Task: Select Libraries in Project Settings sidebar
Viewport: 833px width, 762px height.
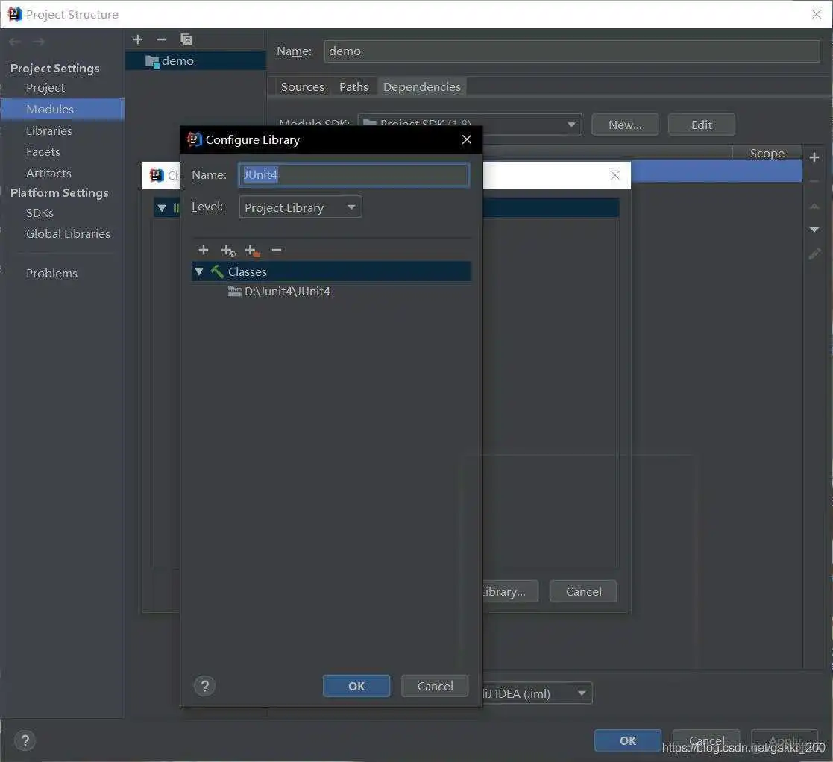Action: point(49,130)
